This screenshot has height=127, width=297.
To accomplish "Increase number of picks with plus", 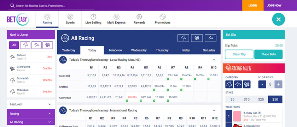I will point(279,84).
